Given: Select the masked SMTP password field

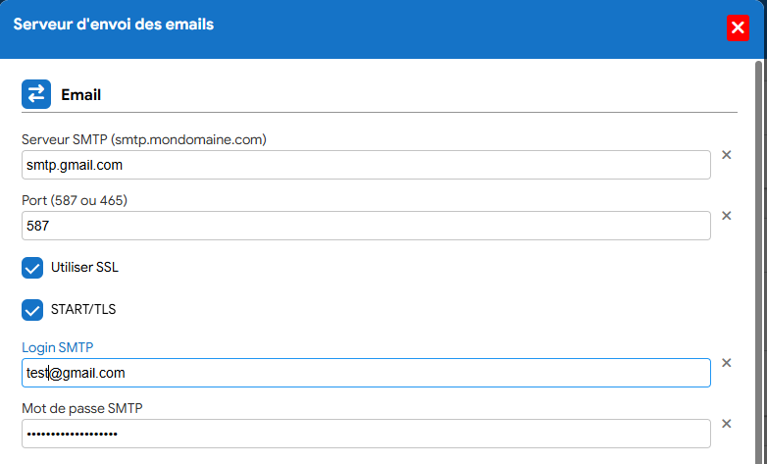Looking at the screenshot, I should point(366,434).
